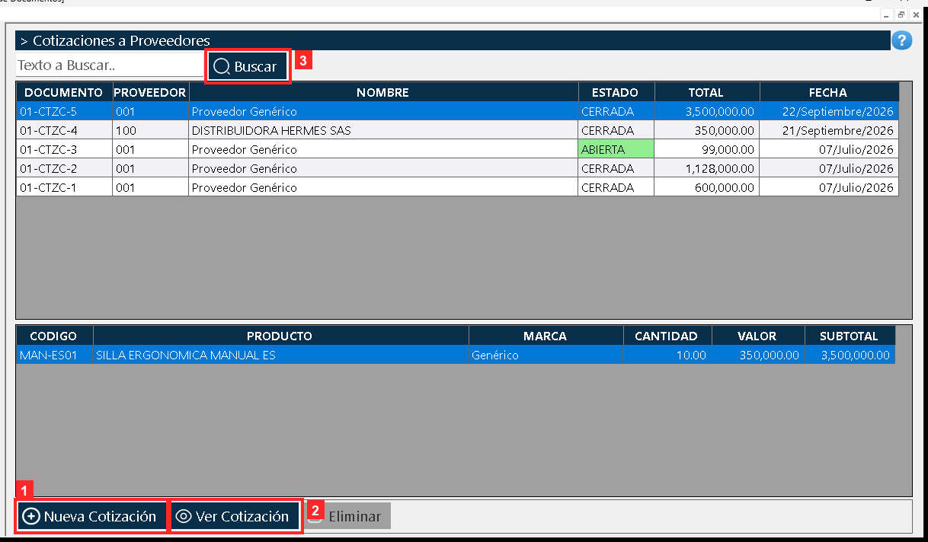Sort by the DOCUMENTO column header
The height and width of the screenshot is (542, 928).
pyautogui.click(x=64, y=92)
